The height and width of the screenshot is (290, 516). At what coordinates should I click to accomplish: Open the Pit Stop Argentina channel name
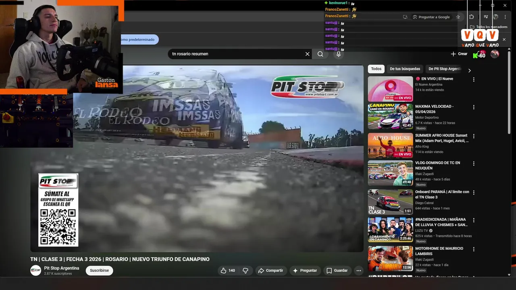click(62, 268)
